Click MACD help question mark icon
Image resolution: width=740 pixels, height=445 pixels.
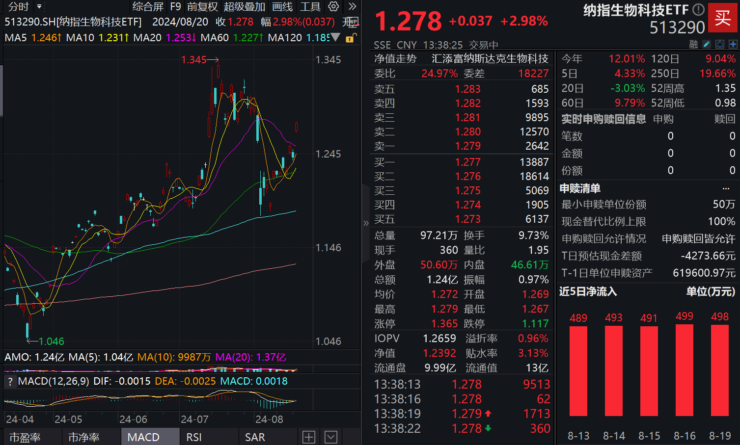[x=9, y=382]
